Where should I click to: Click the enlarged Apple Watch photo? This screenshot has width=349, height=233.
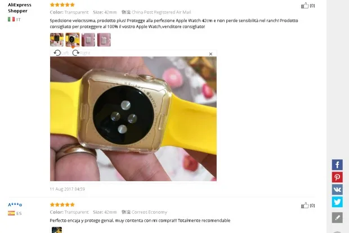133,119
